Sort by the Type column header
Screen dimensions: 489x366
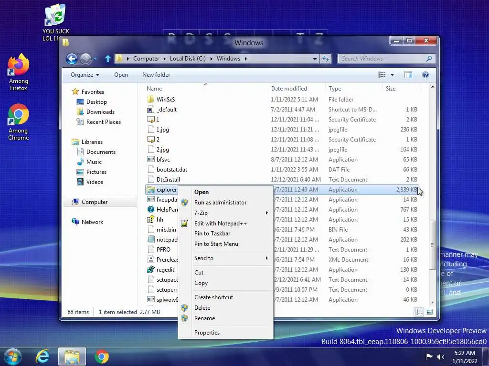point(354,88)
